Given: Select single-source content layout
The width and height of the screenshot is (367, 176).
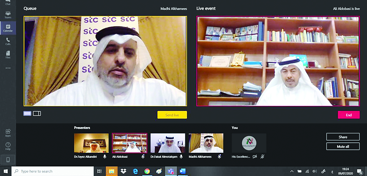Looking at the screenshot, I should coord(27,113).
